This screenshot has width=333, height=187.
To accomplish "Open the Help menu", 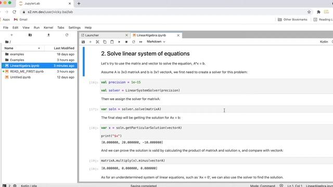I will (x=88, y=28).
